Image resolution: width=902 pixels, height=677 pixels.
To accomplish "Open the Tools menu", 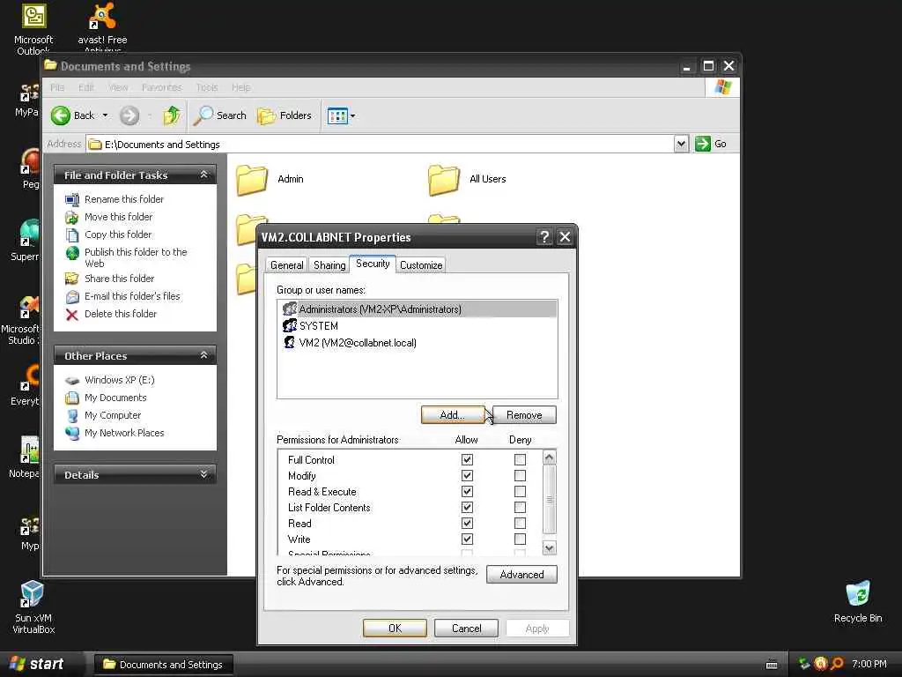I will pos(206,87).
